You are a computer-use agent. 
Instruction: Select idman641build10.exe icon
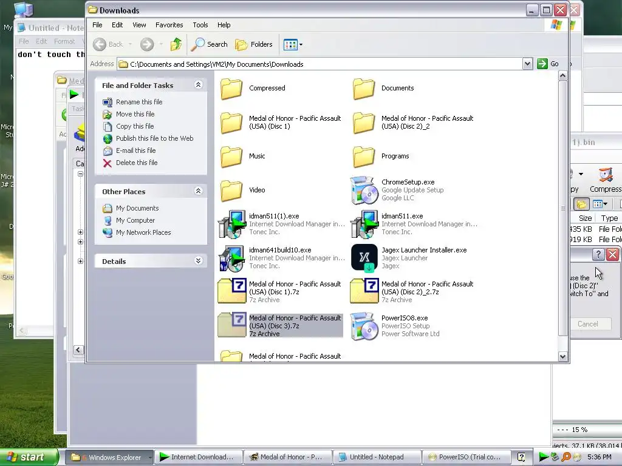tap(231, 258)
